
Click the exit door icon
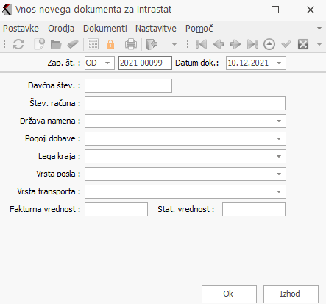152,44
